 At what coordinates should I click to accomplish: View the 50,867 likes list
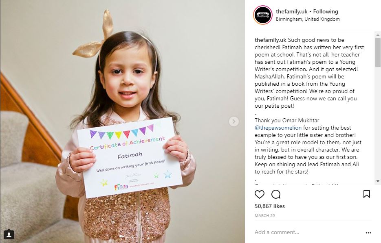tap(270, 206)
